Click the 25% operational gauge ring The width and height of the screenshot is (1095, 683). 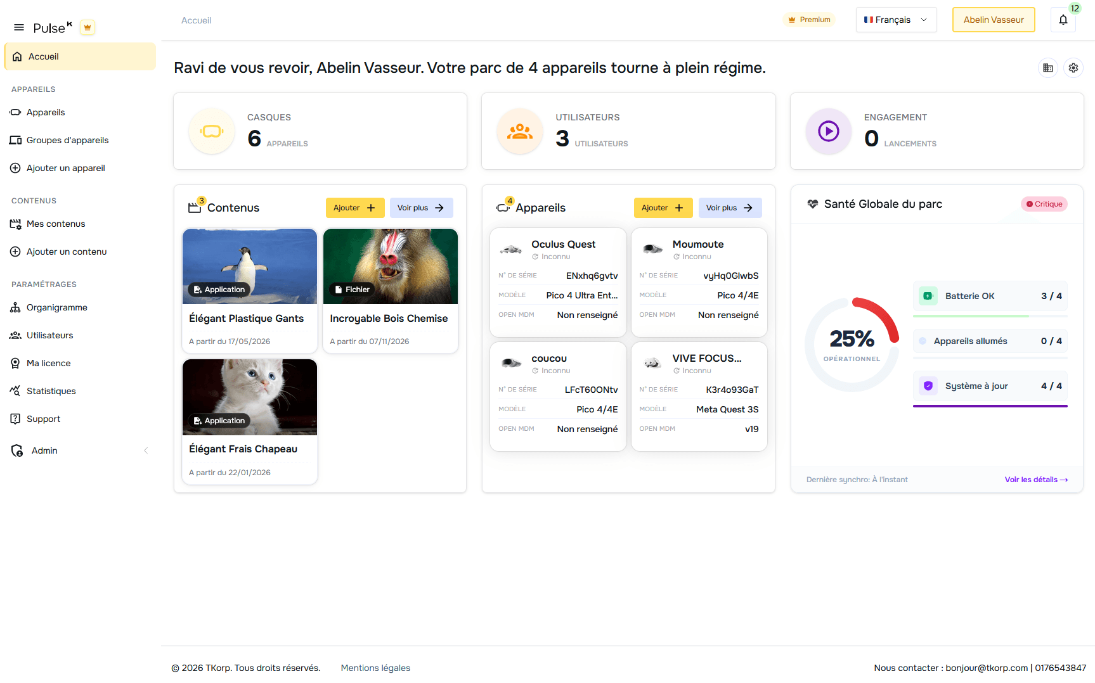coord(852,345)
